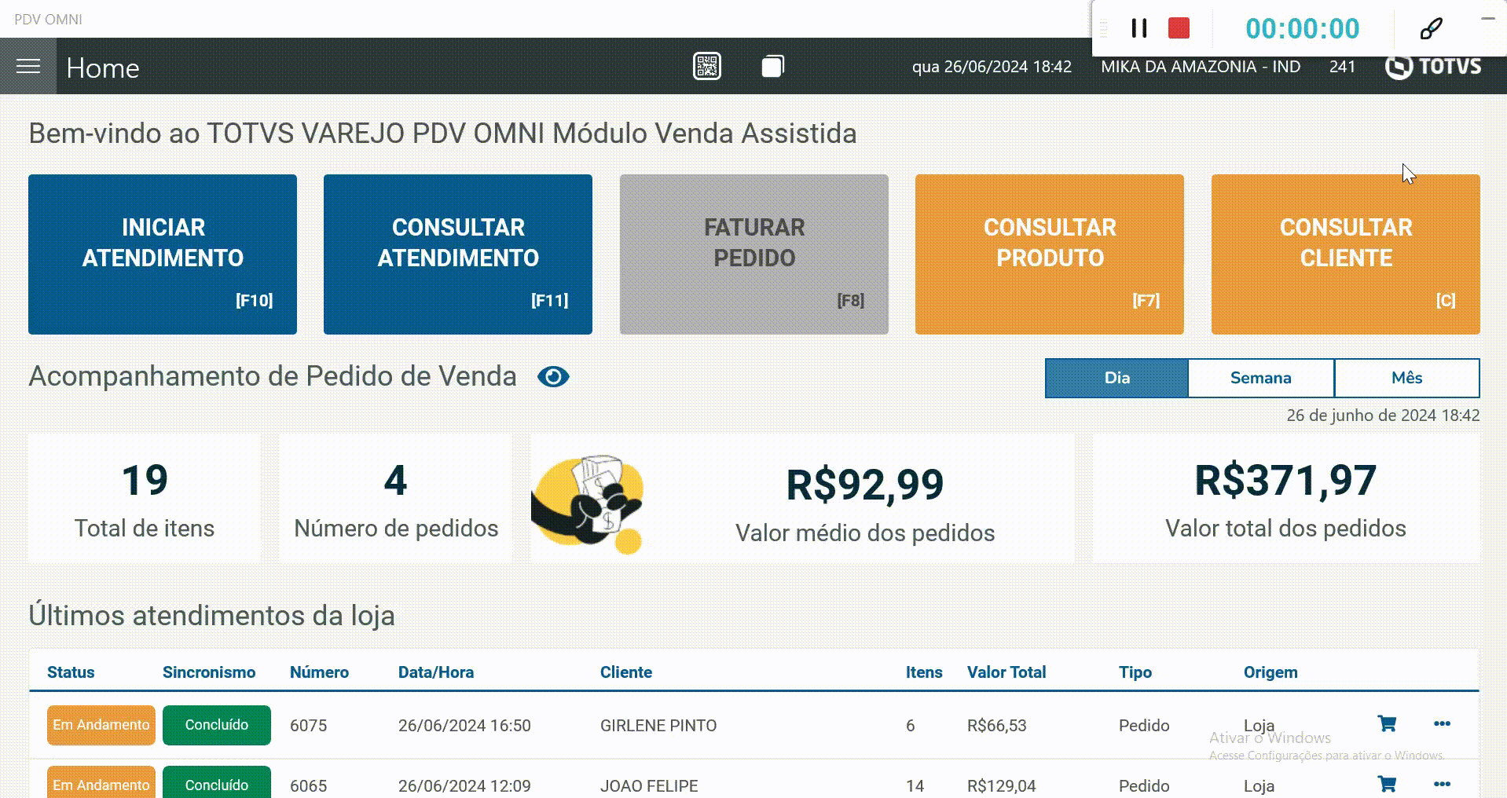Expand more options for order 6075
The image size is (1507, 798).
pyautogui.click(x=1442, y=723)
